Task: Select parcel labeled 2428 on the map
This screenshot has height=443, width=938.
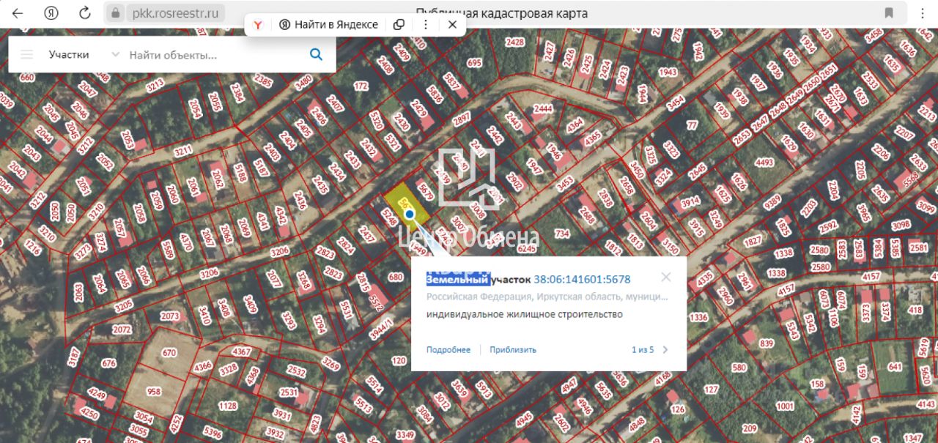Action: (515, 42)
